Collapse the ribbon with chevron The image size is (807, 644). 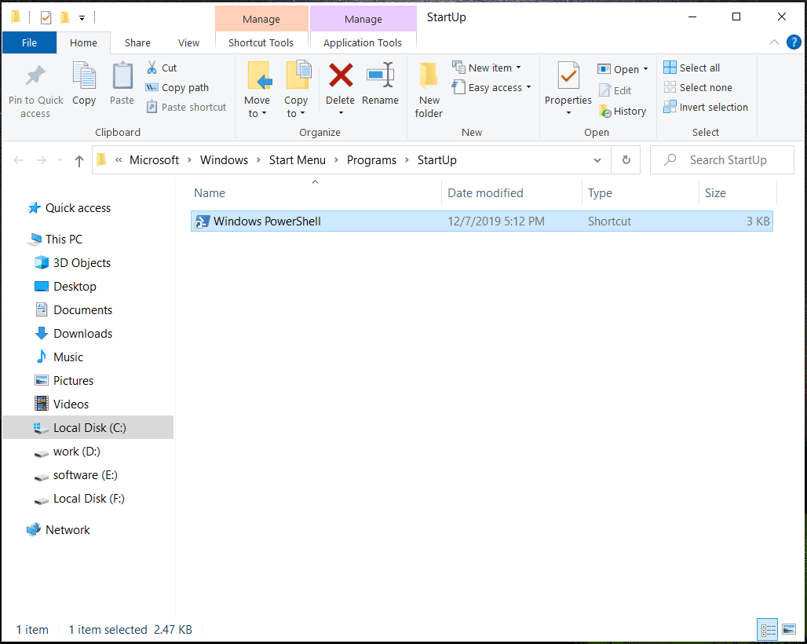pyautogui.click(x=774, y=42)
